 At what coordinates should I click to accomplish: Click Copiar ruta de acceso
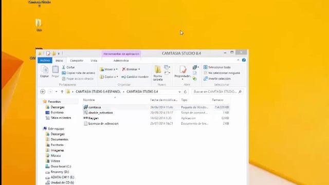coord(79,73)
